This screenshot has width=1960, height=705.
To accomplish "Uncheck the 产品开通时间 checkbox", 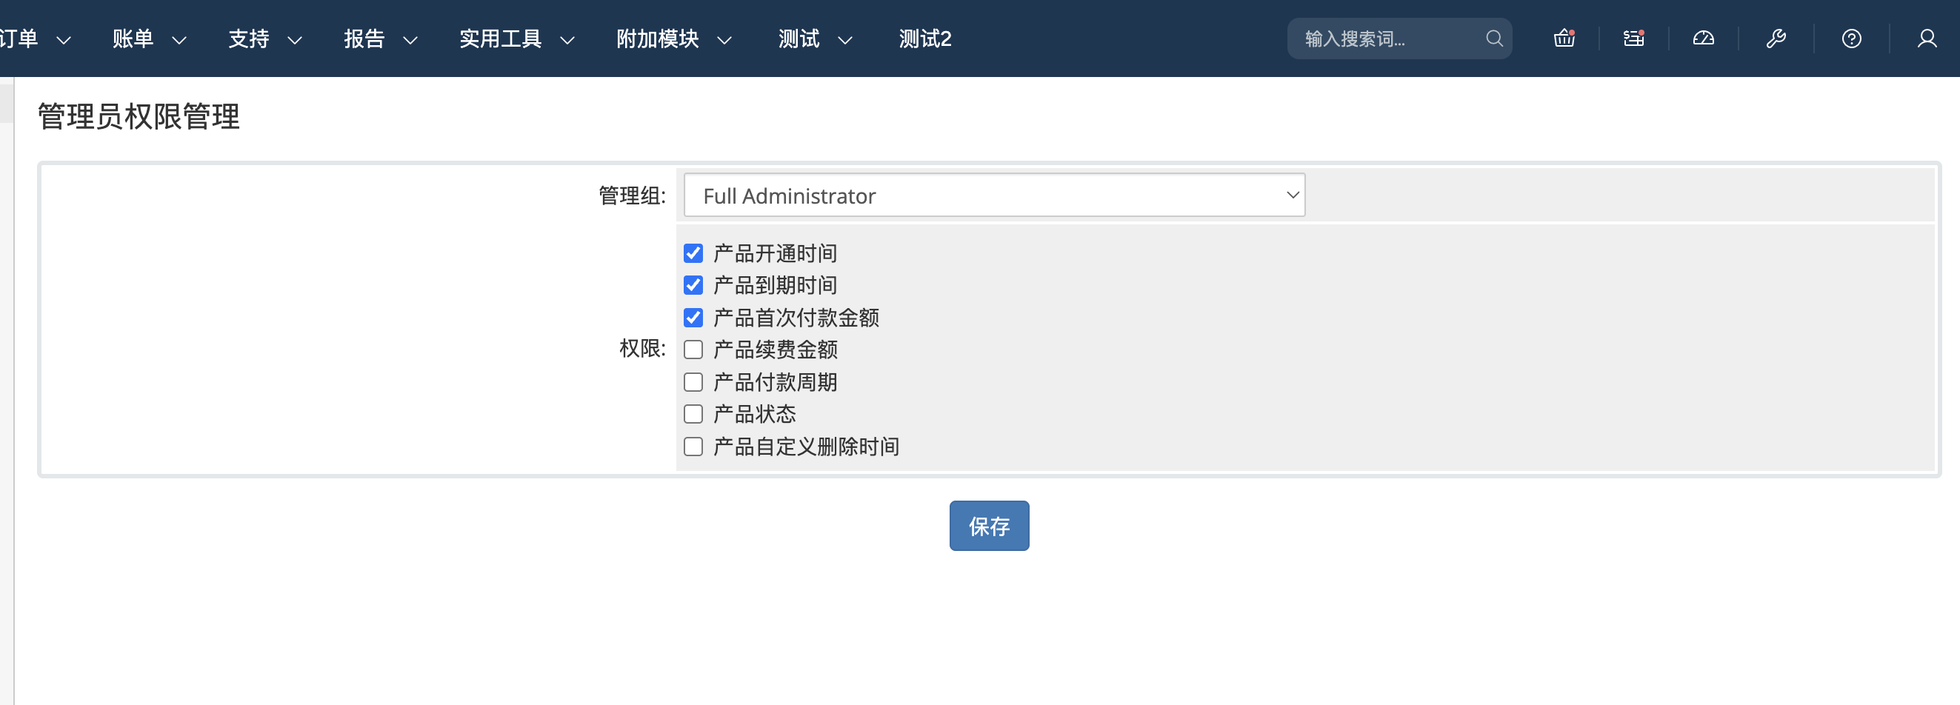I will pyautogui.click(x=693, y=253).
